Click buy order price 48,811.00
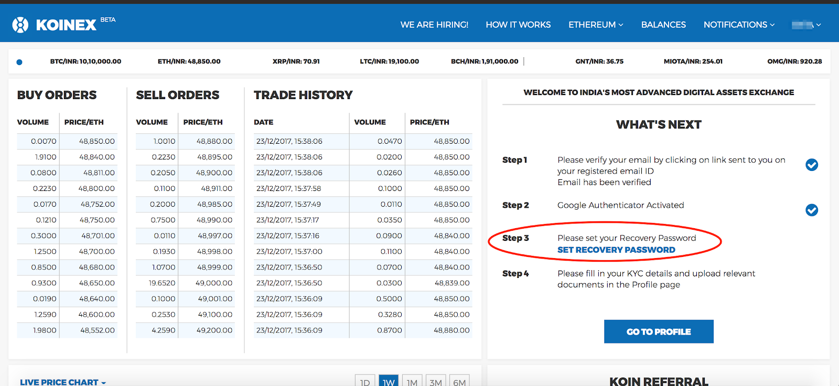This screenshot has width=839, height=386. click(99, 173)
